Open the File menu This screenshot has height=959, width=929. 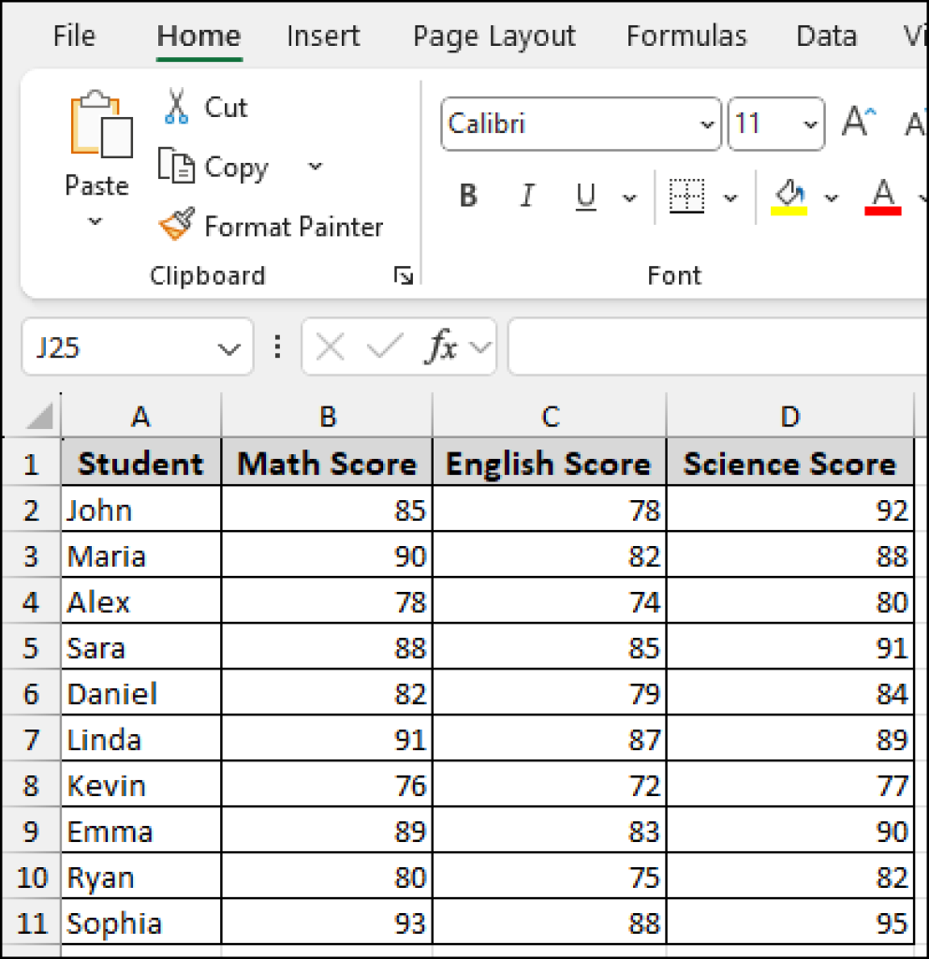point(73,36)
